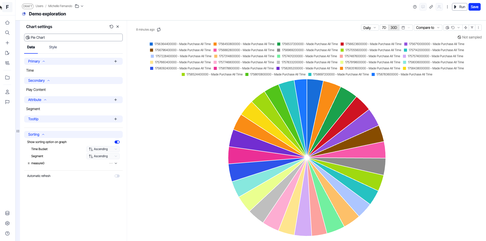Enable the Automatic refresh toggle
Screen dimensions: 486x241
pos(117,176)
